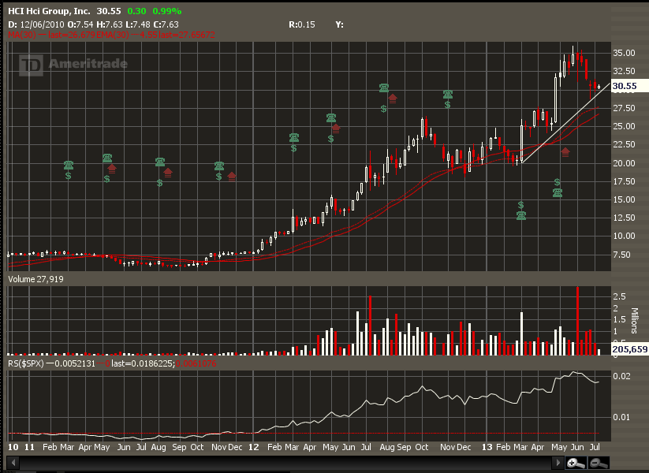
Task: Open the phone event icon near November 2012
Action: (447, 95)
